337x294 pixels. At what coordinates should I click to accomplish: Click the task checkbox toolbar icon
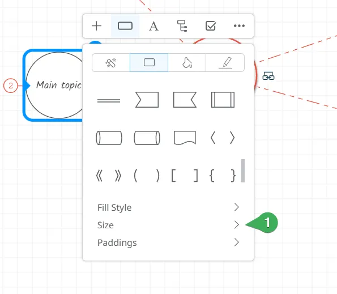(211, 26)
